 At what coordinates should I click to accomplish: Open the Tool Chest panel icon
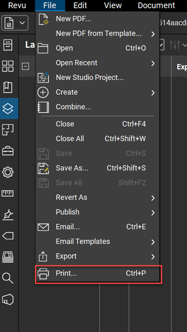(8, 151)
